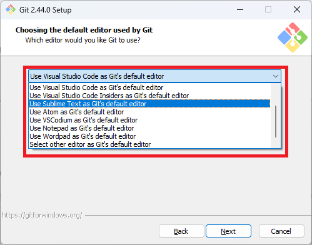Click the dropdown list scrollbar thumb
The height and width of the screenshot is (245, 312).
(276, 121)
